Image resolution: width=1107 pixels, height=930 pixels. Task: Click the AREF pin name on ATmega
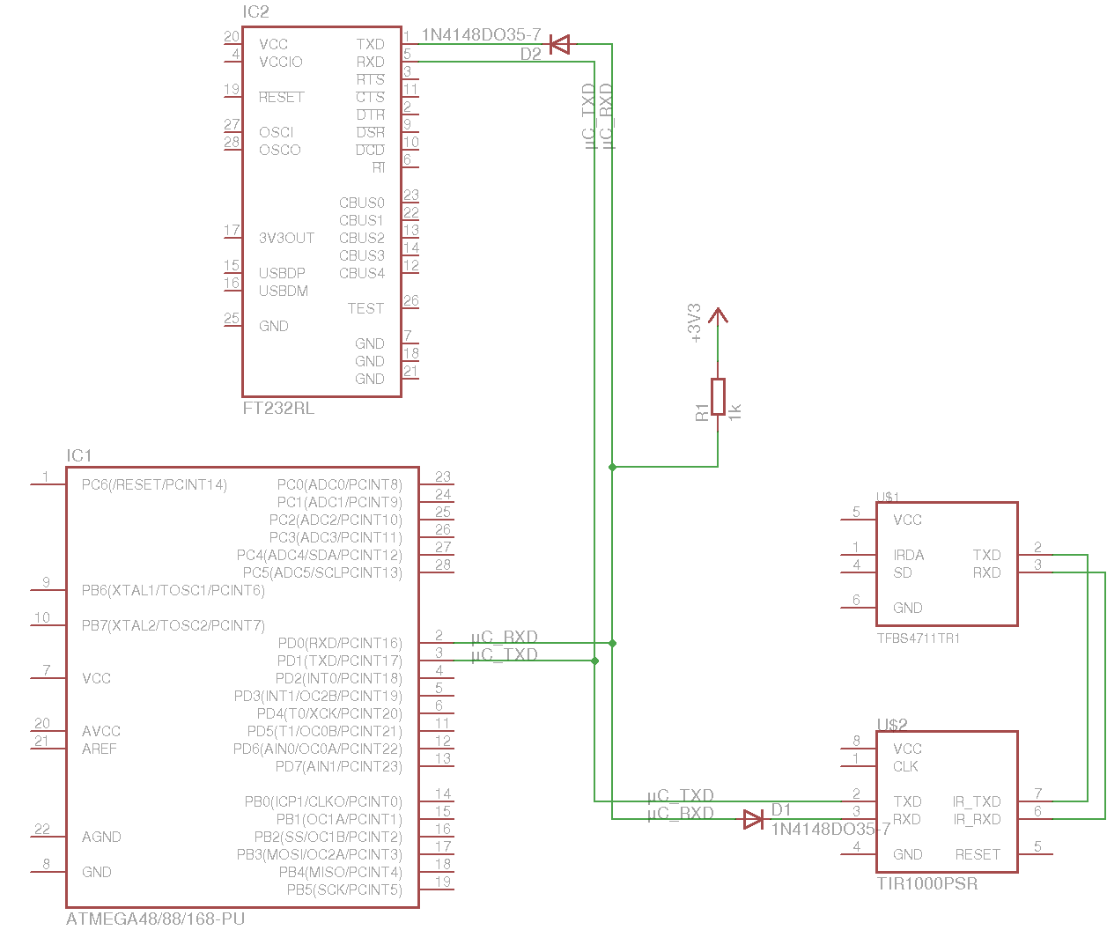pyautogui.click(x=100, y=749)
